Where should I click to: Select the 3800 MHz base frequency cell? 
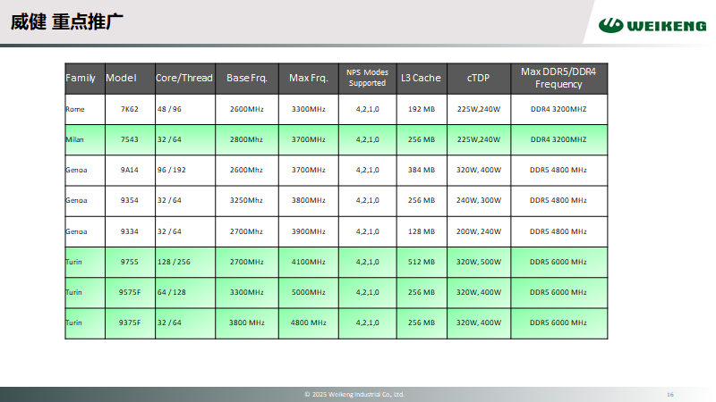[x=247, y=323]
